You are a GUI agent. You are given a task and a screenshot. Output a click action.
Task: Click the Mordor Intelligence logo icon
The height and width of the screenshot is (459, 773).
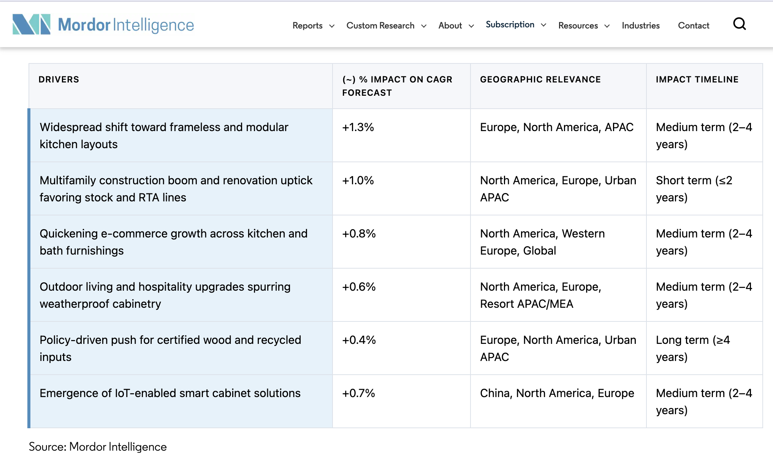click(x=32, y=24)
